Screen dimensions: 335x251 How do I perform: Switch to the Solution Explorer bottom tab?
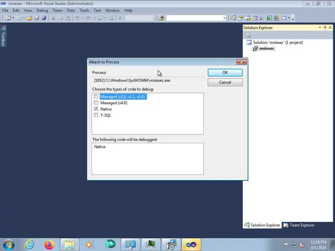point(262,225)
